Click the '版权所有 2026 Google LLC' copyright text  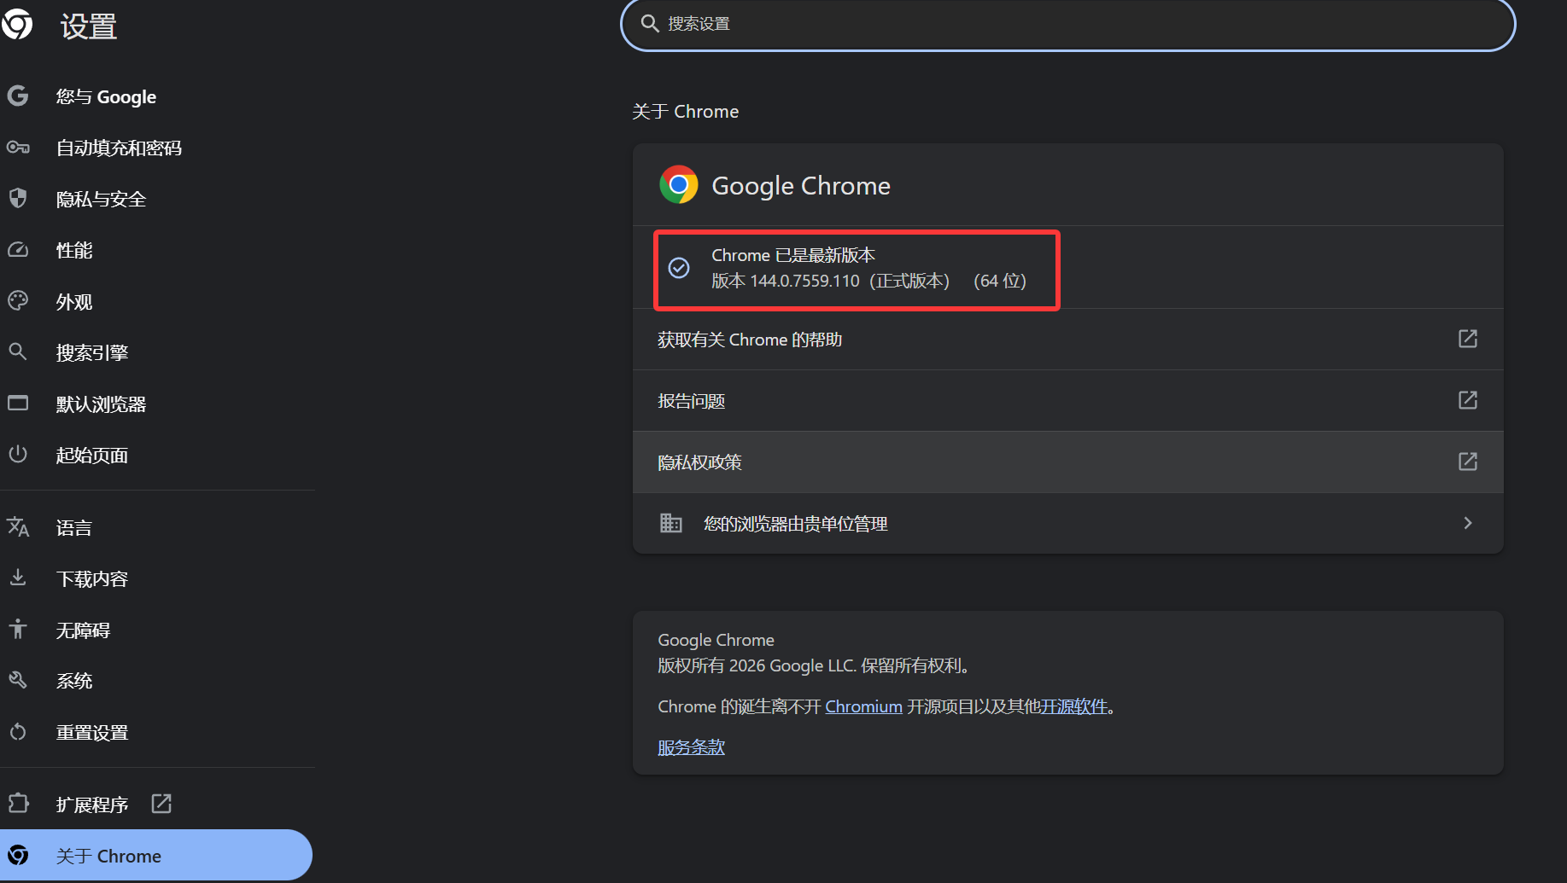point(816,665)
